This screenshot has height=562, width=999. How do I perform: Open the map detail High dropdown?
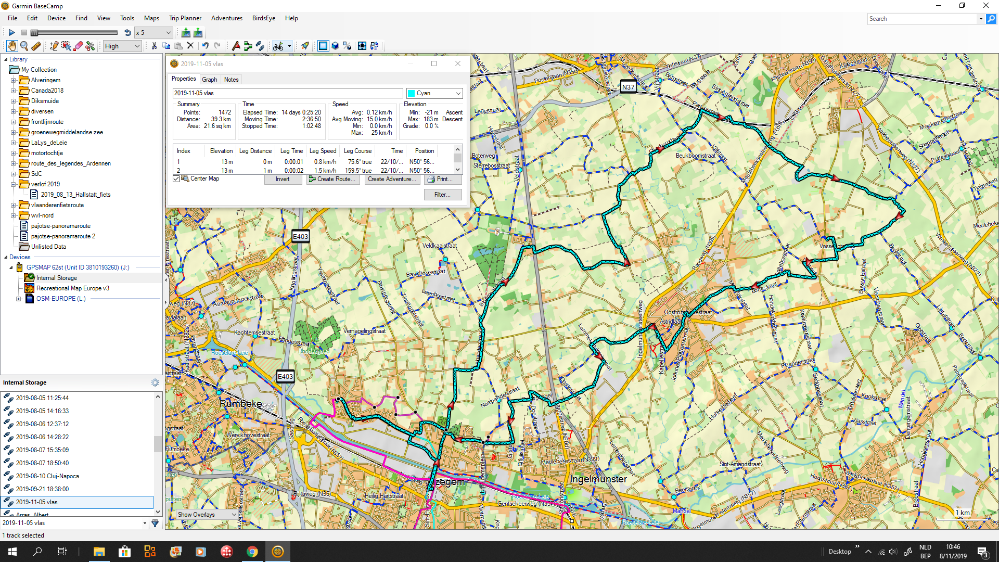pyautogui.click(x=122, y=46)
